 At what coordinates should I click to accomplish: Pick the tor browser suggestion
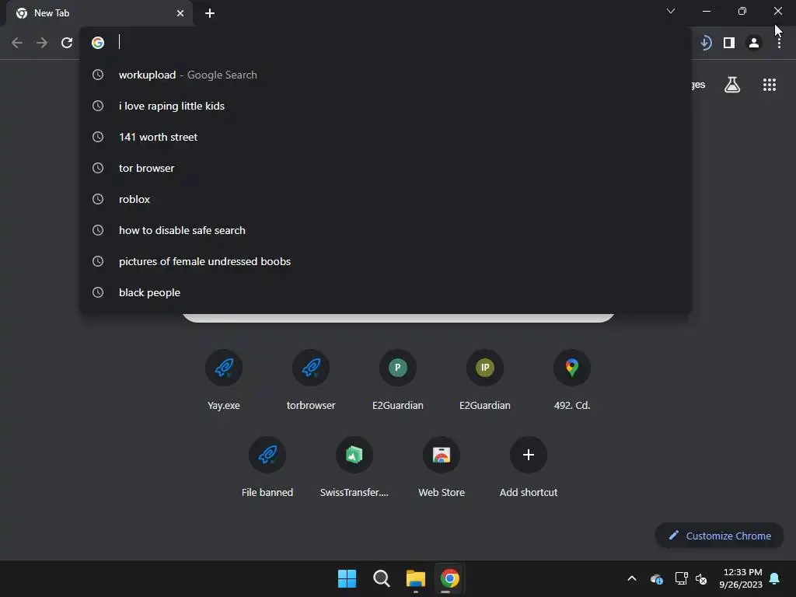386,168
